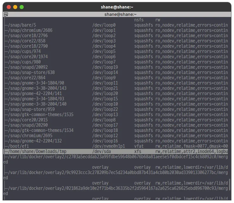This screenshot has width=234, height=203.
Task: Open the terminal layout grid icon
Action: [6, 14]
